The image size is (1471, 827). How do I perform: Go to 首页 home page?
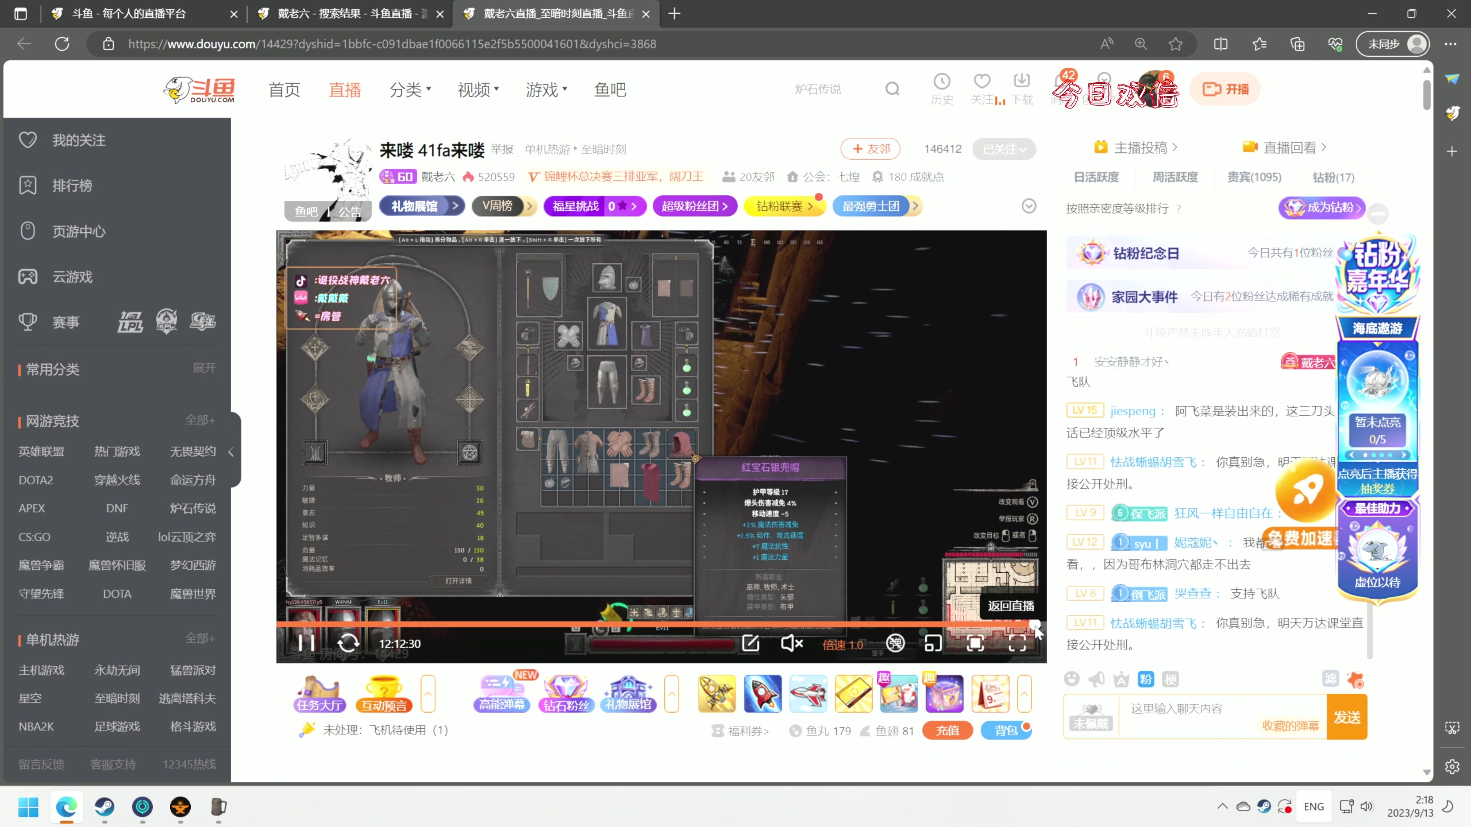click(x=284, y=90)
